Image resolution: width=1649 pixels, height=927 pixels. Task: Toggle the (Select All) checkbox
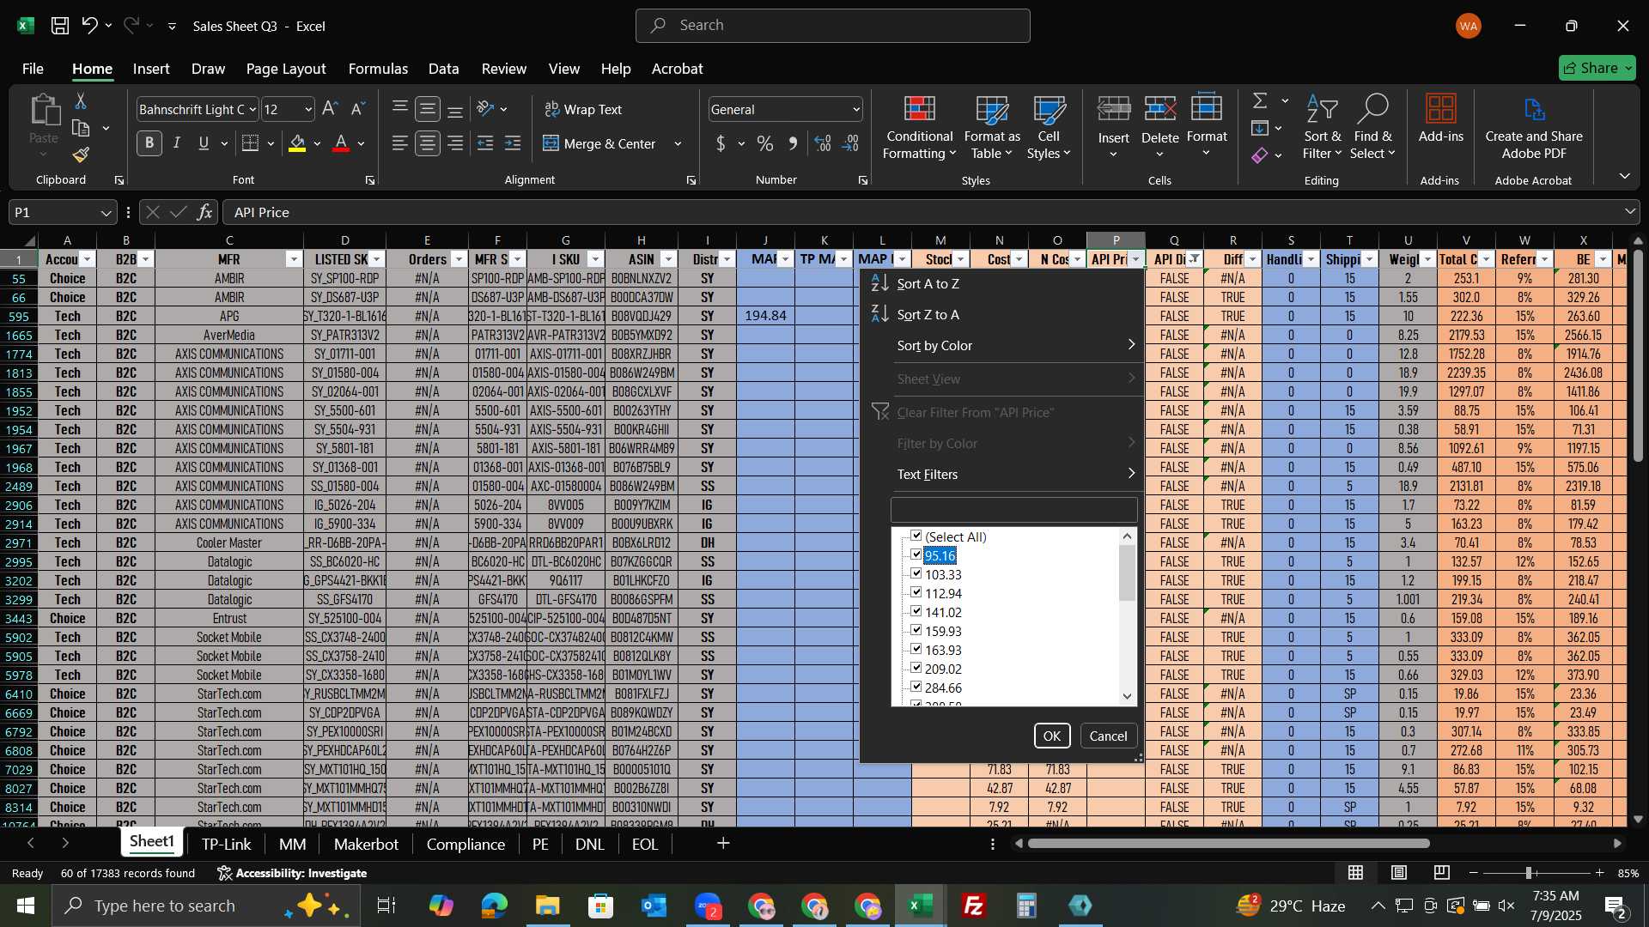(916, 536)
